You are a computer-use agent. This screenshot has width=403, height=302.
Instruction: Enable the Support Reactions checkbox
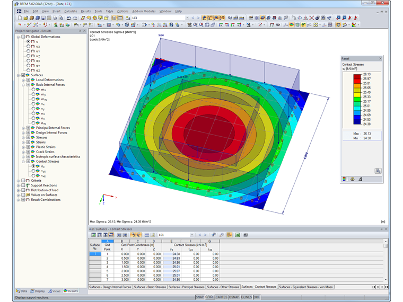click(23, 185)
